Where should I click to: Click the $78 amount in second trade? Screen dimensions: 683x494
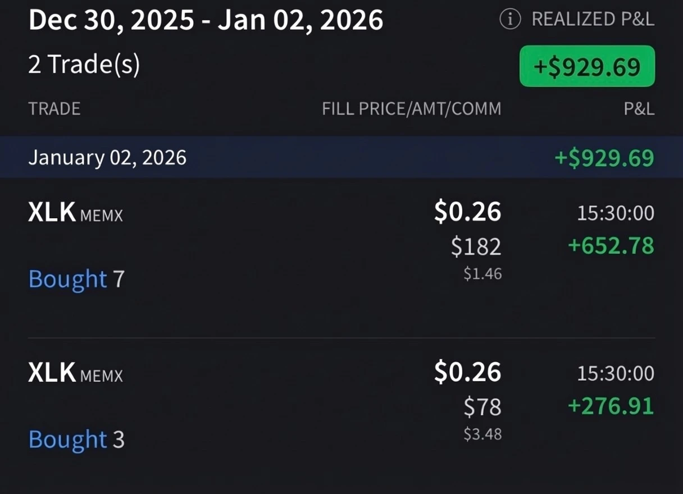coord(482,407)
